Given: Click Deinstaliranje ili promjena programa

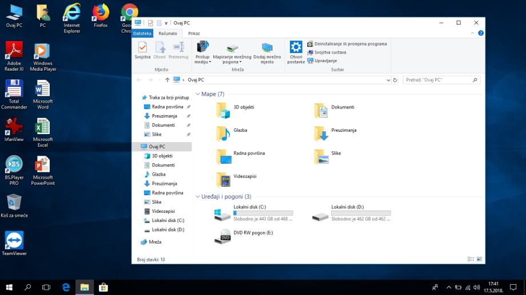Looking at the screenshot, I should (x=347, y=44).
